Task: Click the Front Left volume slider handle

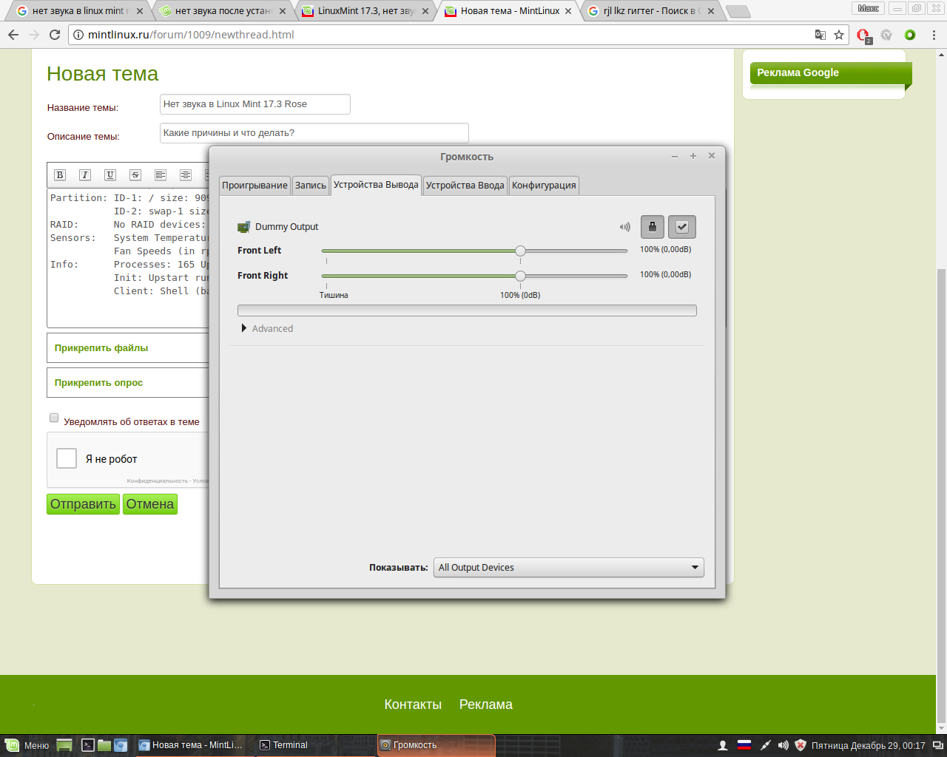Action: click(x=520, y=251)
